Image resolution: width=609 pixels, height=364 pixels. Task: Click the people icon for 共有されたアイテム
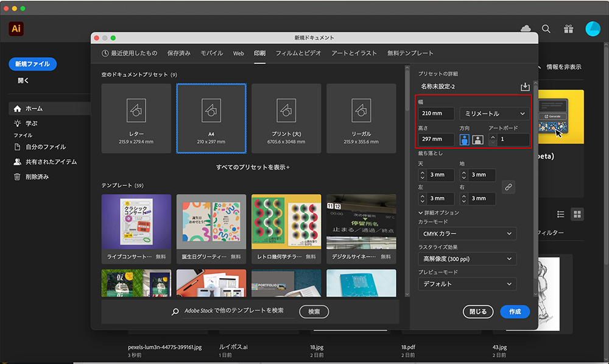tap(17, 162)
